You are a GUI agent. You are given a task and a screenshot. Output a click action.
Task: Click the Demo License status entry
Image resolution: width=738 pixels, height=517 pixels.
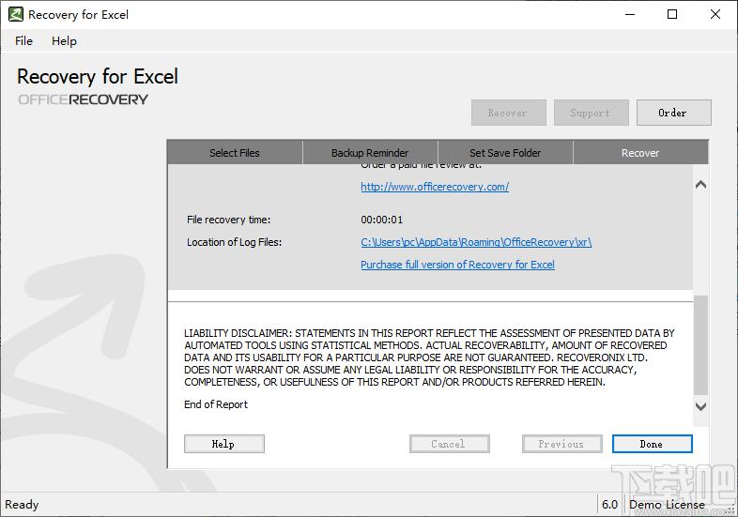tap(667, 504)
